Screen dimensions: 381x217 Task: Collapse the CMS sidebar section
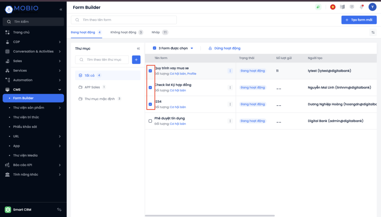tap(60, 89)
